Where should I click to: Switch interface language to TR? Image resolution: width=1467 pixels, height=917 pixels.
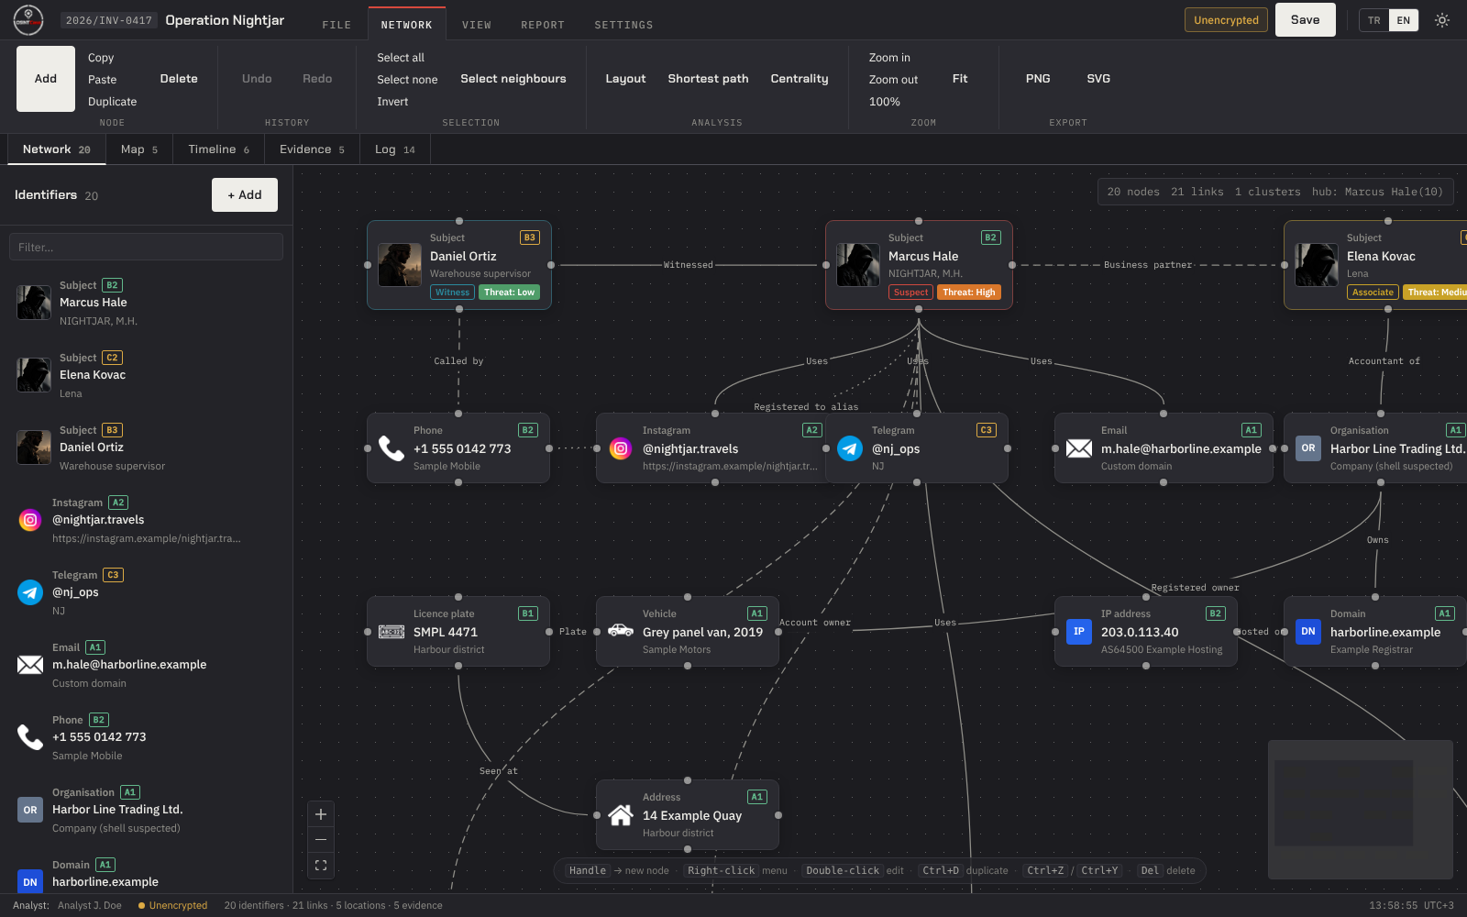click(x=1373, y=20)
